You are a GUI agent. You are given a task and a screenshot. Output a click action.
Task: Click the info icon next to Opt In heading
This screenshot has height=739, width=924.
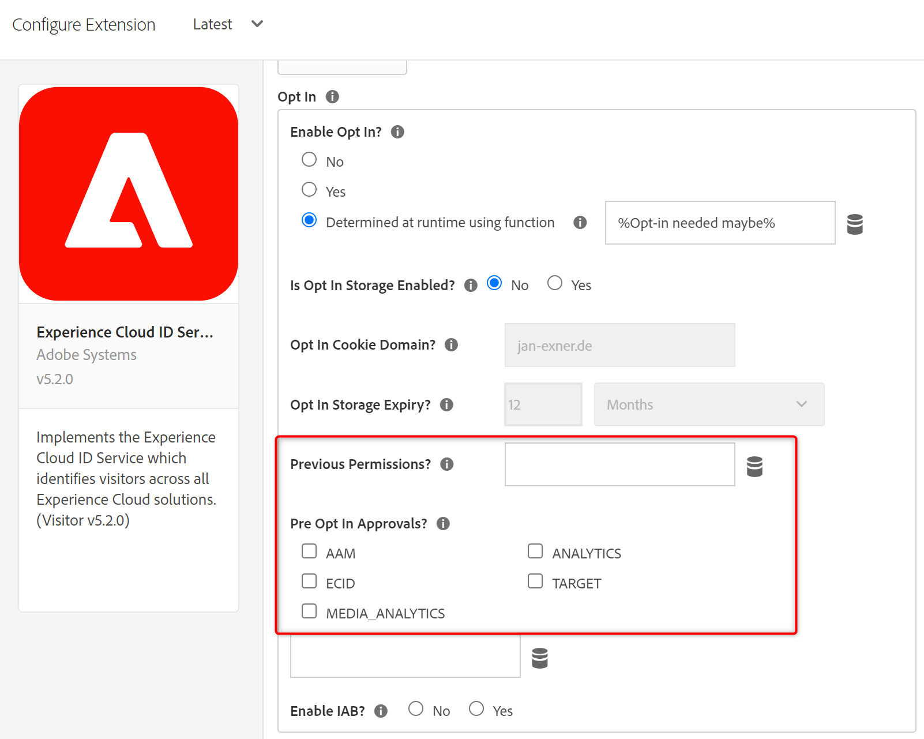(x=332, y=97)
